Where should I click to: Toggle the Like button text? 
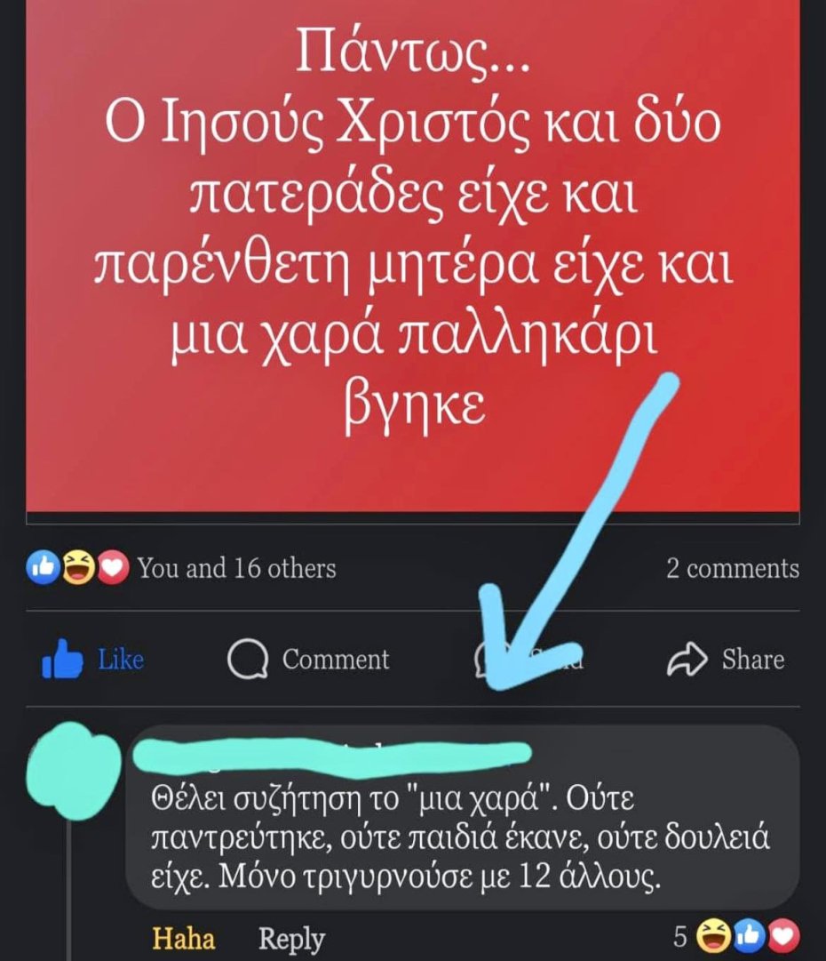click(121, 660)
